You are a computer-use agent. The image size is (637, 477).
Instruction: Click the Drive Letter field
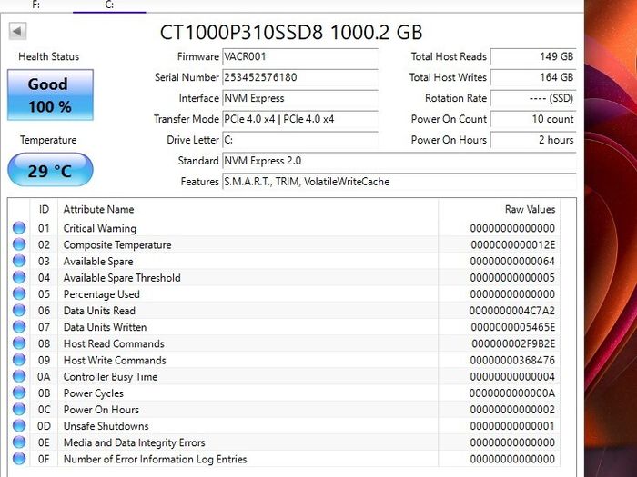[300, 140]
